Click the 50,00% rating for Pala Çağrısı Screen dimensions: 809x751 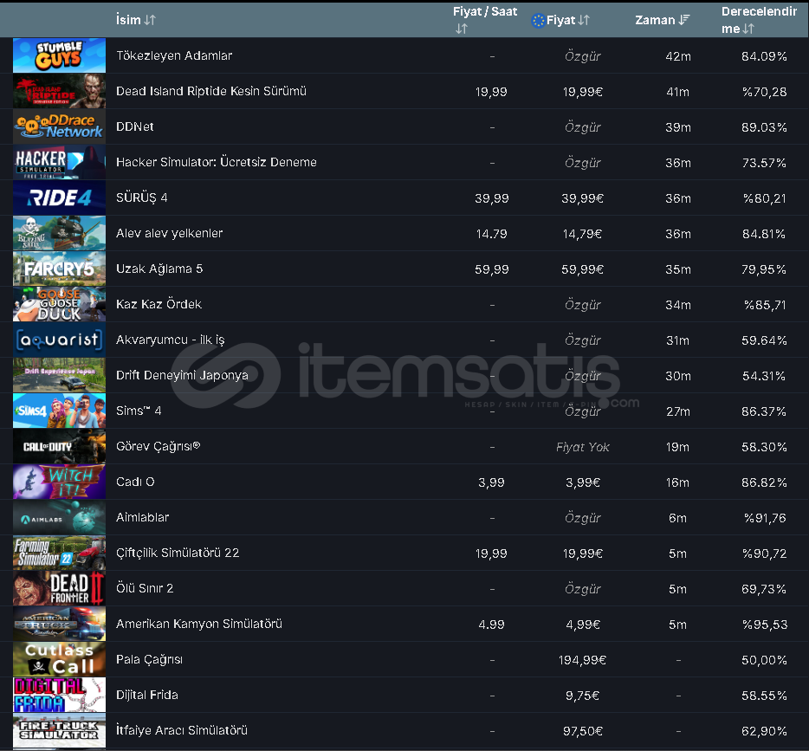point(764,660)
